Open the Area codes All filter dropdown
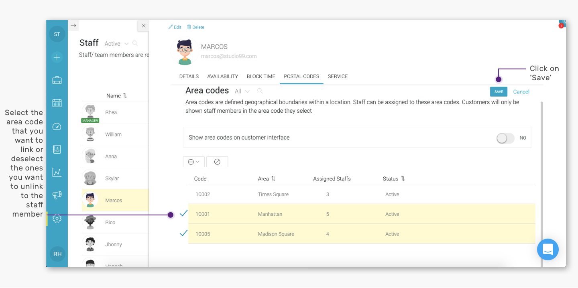The height and width of the screenshot is (288, 578). tap(242, 91)
